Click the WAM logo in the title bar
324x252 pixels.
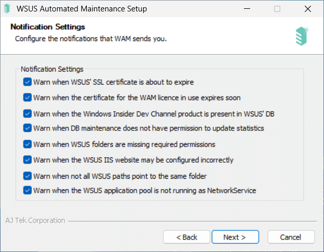7,9
